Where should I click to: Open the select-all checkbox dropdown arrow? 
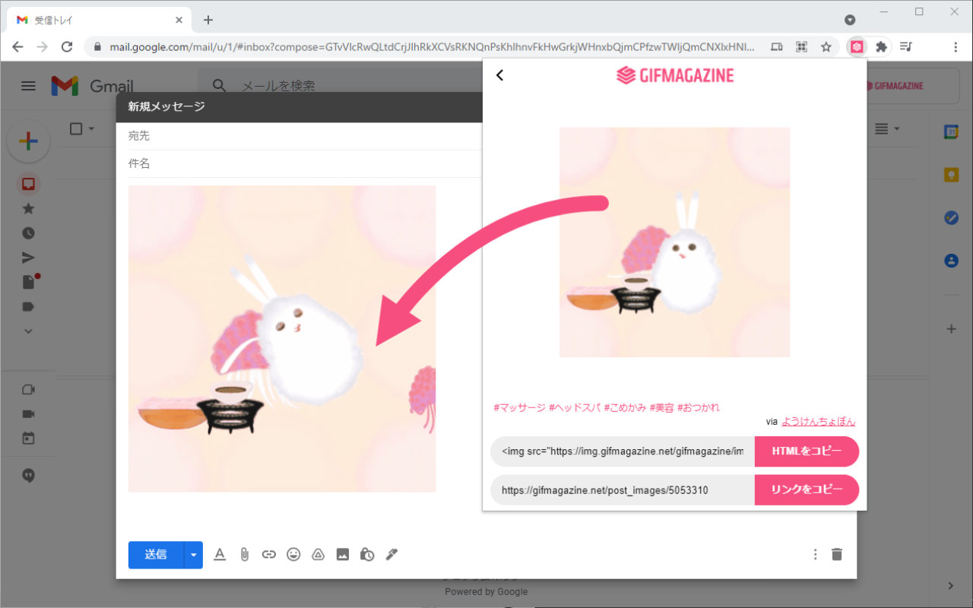91,129
